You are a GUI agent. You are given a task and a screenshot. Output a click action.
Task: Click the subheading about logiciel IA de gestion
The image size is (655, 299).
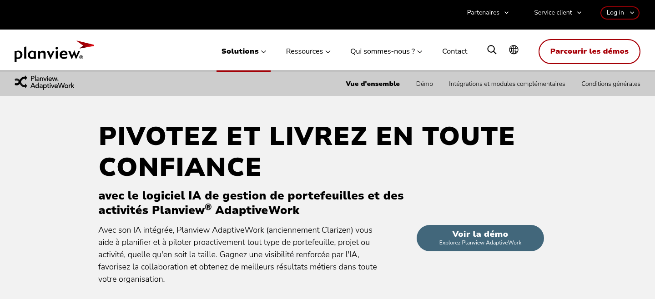pos(251,203)
